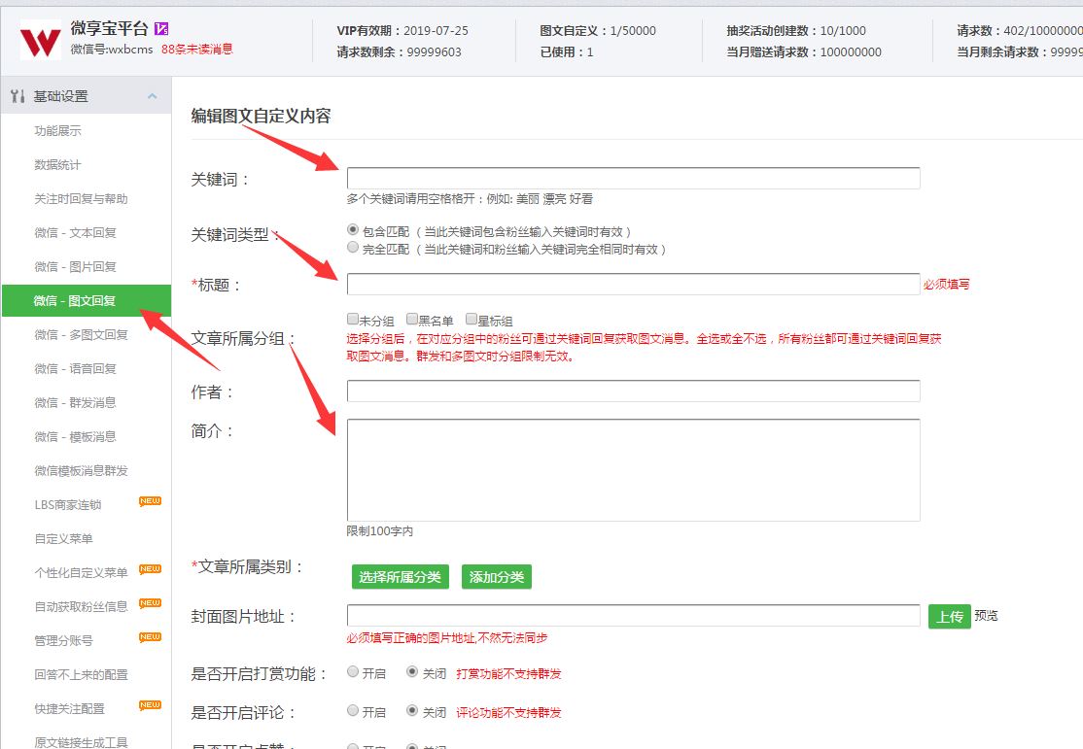This screenshot has height=749, width=1083.
Task: Click 抽奖活动创建数：10/1000 text
Action: 796,30
